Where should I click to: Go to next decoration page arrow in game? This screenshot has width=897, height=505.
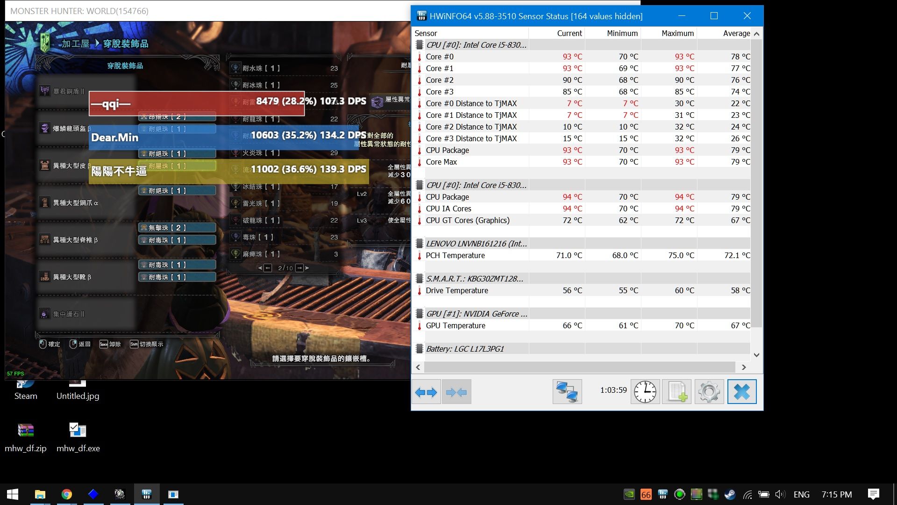[x=302, y=268]
